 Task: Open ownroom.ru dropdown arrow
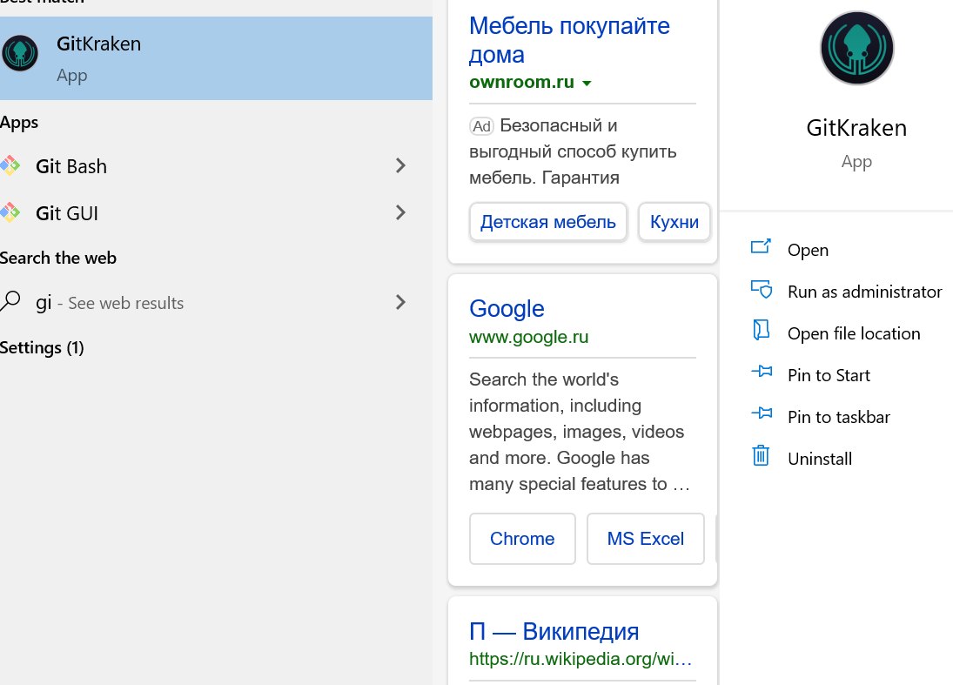coord(587,84)
